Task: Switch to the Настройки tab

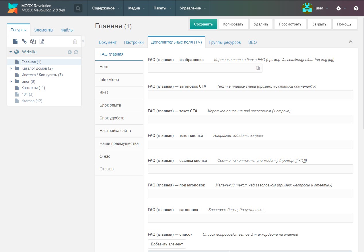Action: [134, 42]
